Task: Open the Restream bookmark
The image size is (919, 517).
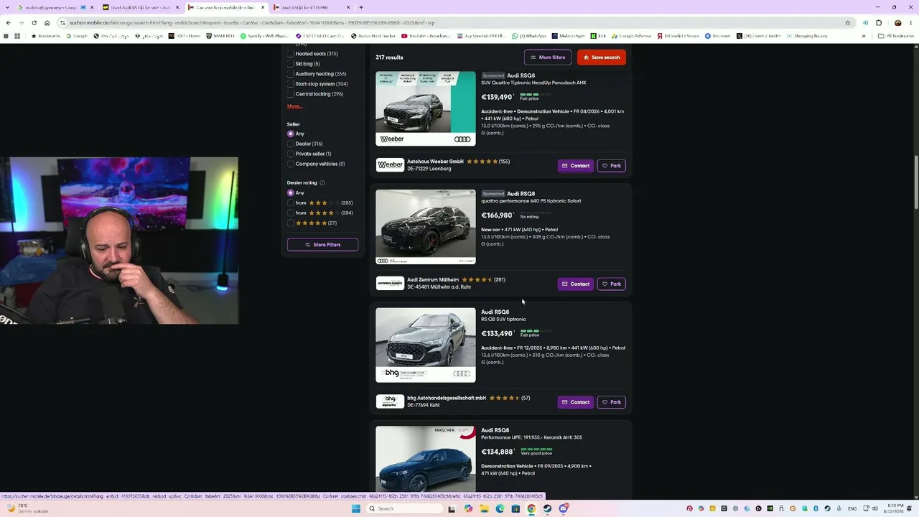Action: click(x=717, y=35)
